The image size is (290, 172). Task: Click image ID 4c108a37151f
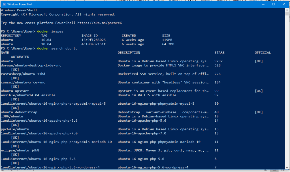coord(93,44)
